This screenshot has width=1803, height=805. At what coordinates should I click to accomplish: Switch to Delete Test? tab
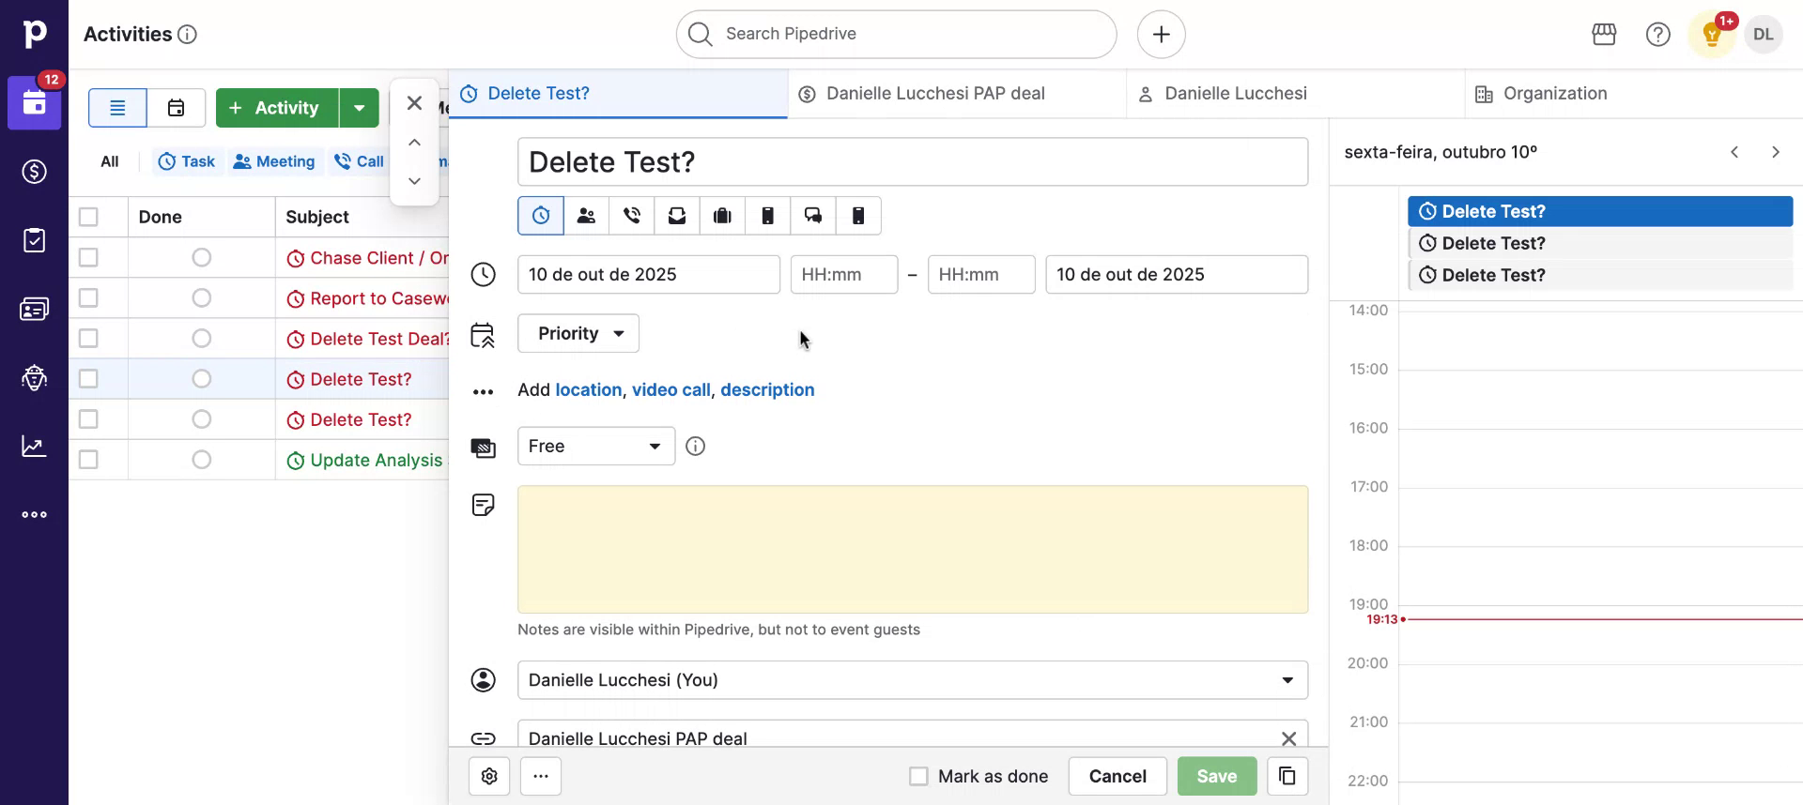619,94
